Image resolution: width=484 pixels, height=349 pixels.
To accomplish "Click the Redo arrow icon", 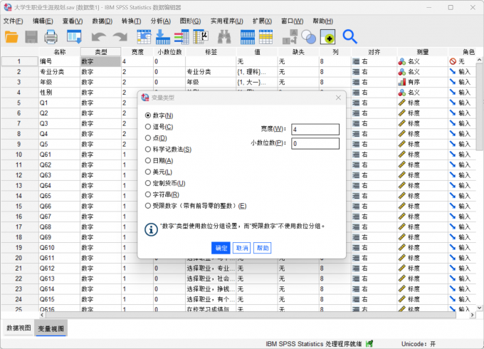I will tap(119, 36).
